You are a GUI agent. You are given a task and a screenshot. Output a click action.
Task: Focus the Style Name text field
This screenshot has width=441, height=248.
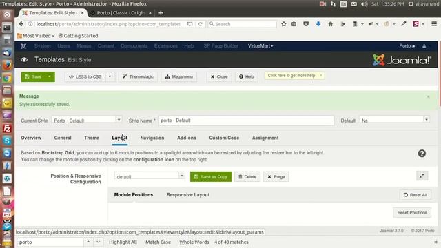247,121
